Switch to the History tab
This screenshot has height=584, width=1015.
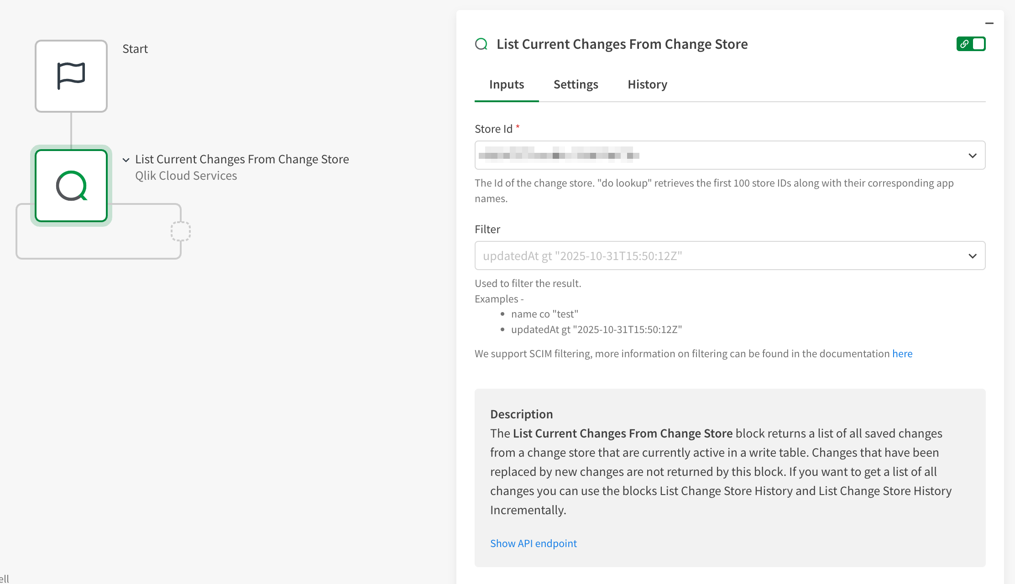pos(647,84)
